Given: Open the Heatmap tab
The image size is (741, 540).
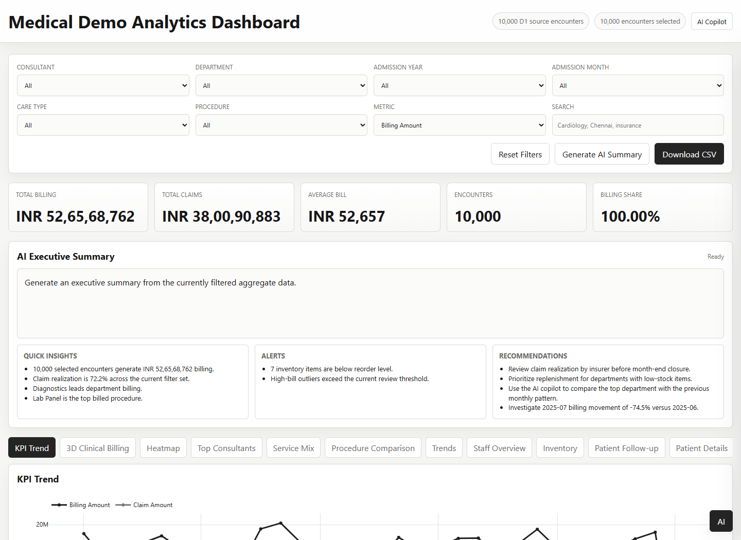Looking at the screenshot, I should coord(163,447).
